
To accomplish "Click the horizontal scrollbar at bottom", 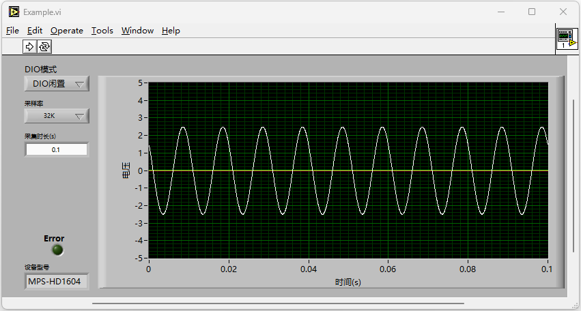I will pyautogui.click(x=278, y=303).
